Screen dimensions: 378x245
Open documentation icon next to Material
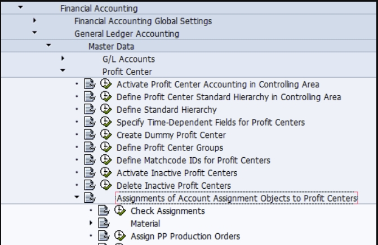tap(104, 224)
